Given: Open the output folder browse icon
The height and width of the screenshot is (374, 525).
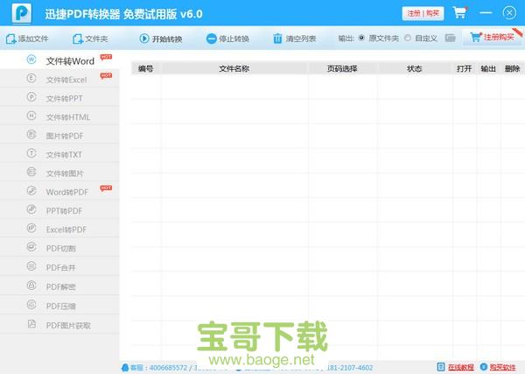Looking at the screenshot, I should [451, 38].
